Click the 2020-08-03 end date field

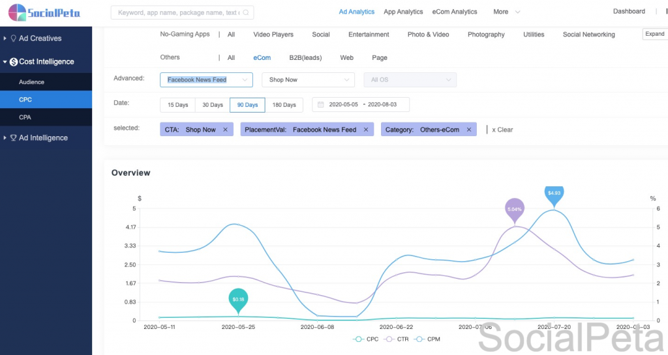[382, 105]
